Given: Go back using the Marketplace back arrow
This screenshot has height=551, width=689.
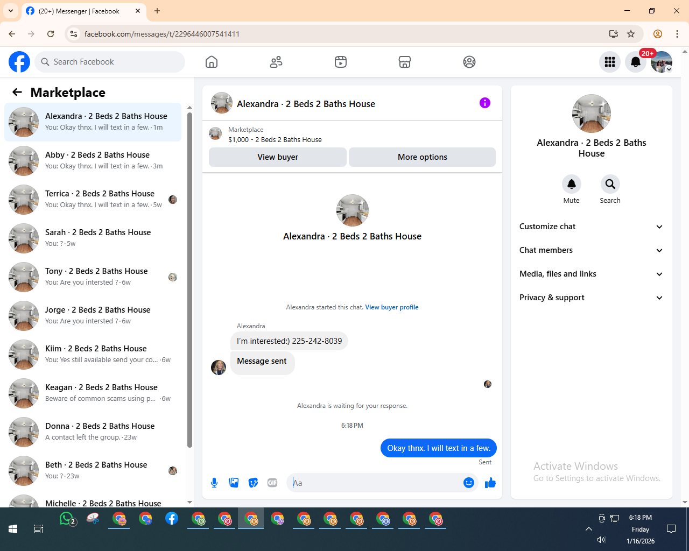Looking at the screenshot, I should tap(17, 92).
